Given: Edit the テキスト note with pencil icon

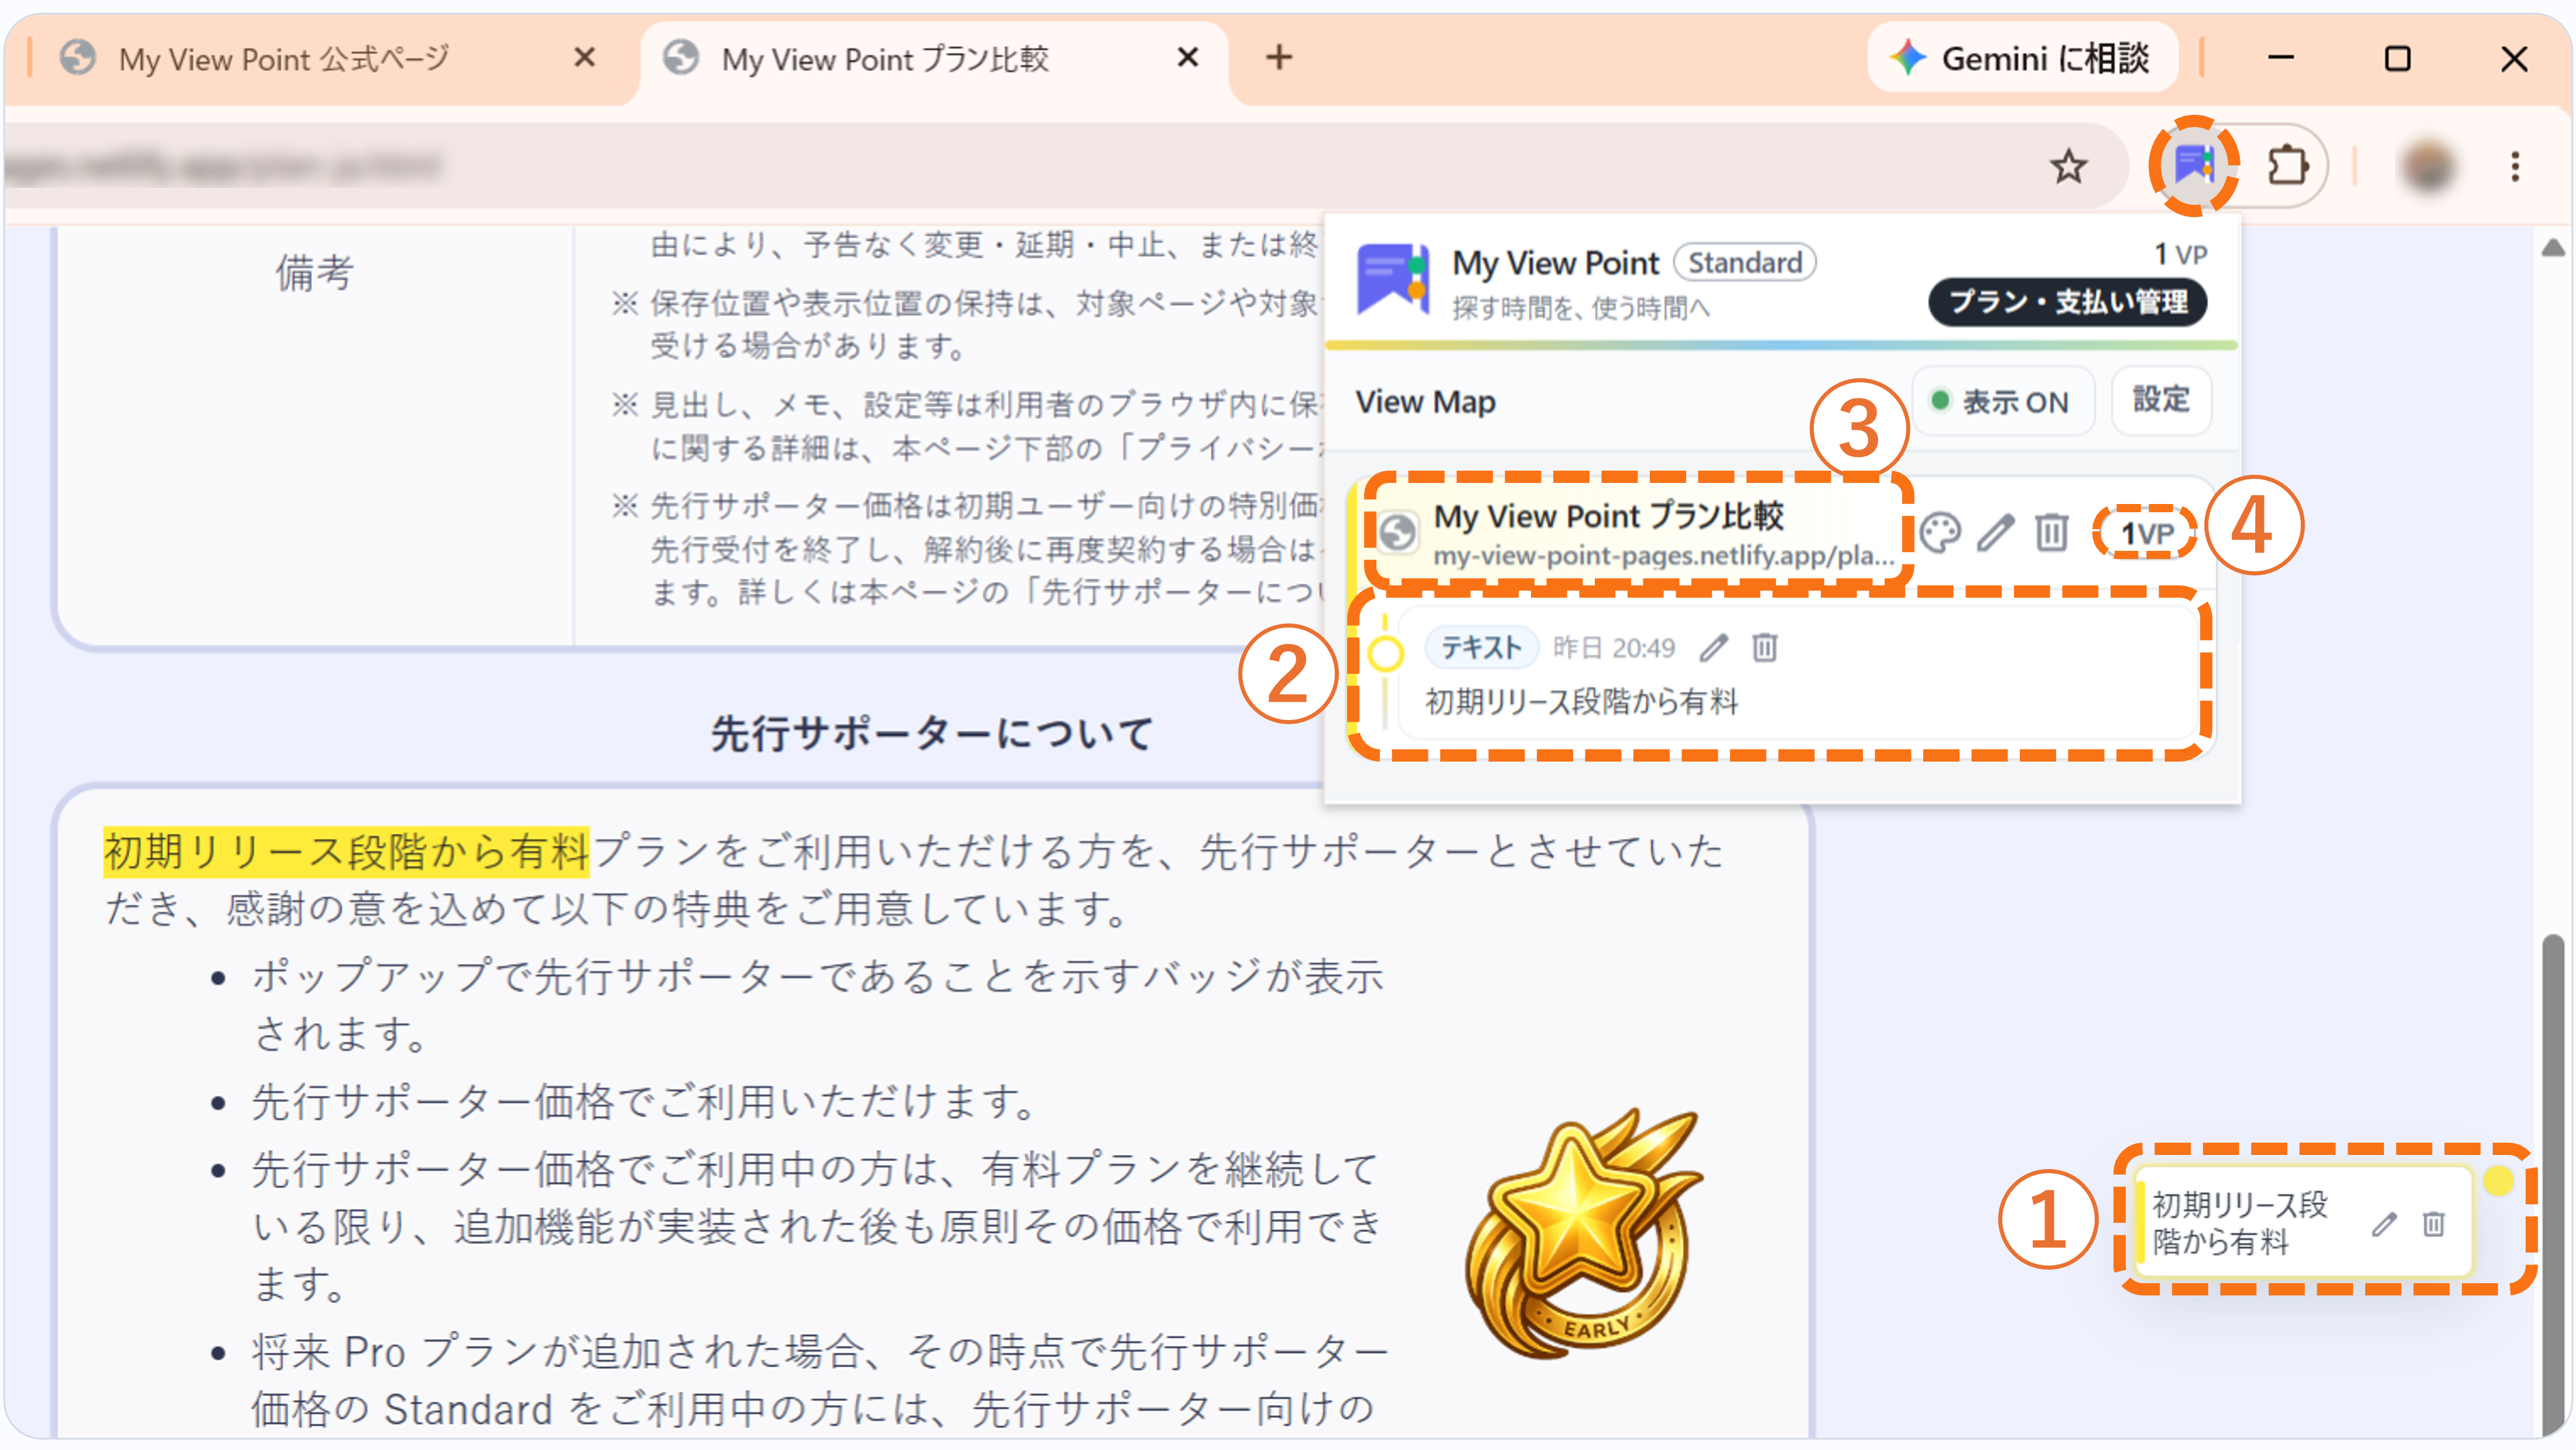Looking at the screenshot, I should pyautogui.click(x=1714, y=648).
